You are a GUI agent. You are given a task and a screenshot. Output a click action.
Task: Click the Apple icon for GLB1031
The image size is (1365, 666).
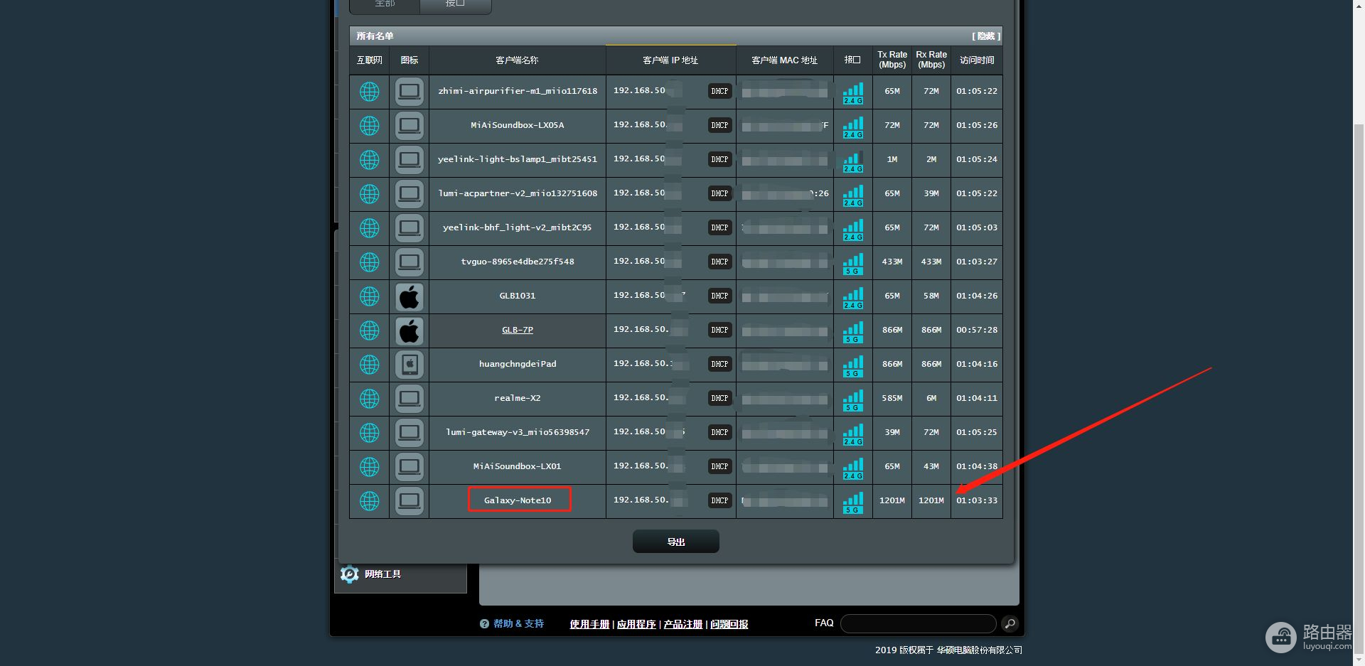409,296
